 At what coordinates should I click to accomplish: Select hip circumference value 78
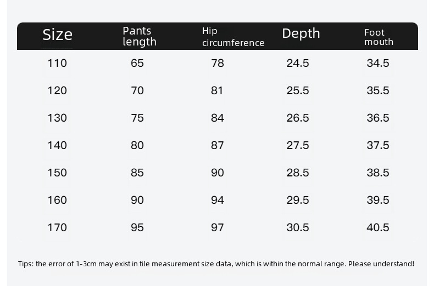(x=218, y=63)
